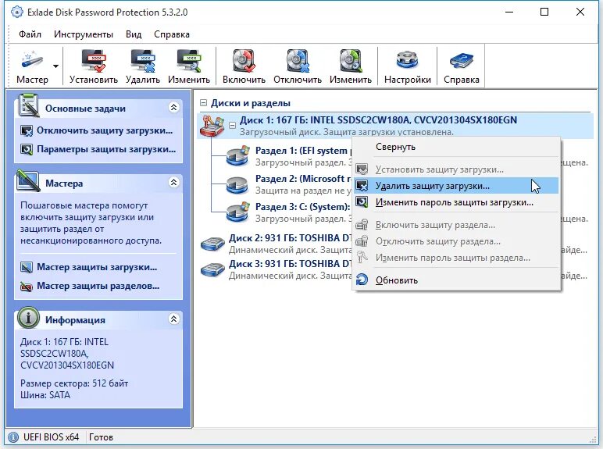603x449 pixels.
Task: Open the Справка menu in menu bar
Action: pyautogui.click(x=172, y=34)
